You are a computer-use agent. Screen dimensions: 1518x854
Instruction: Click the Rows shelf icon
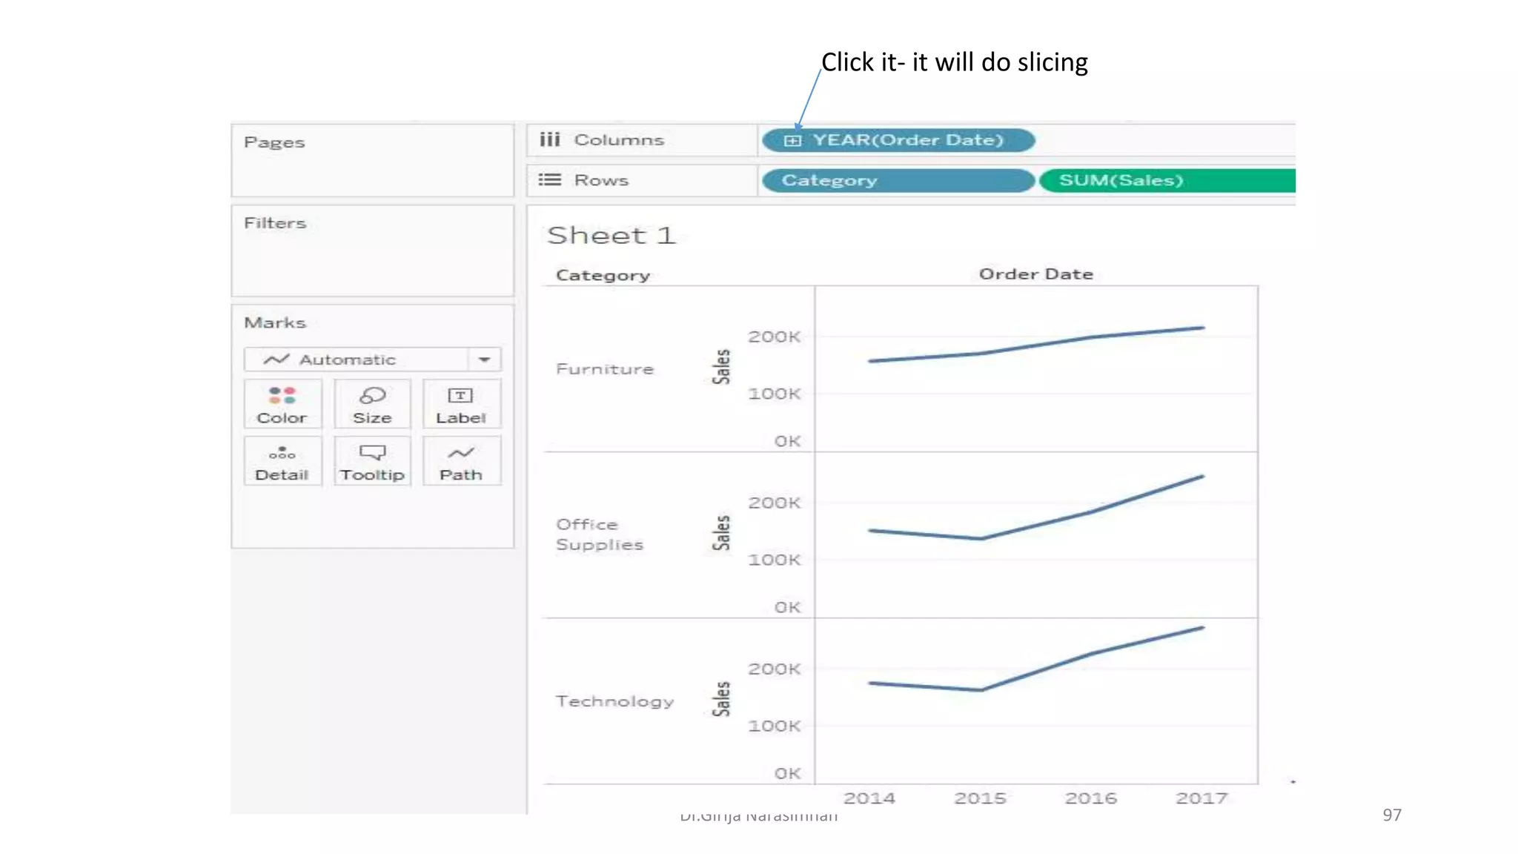click(x=549, y=179)
